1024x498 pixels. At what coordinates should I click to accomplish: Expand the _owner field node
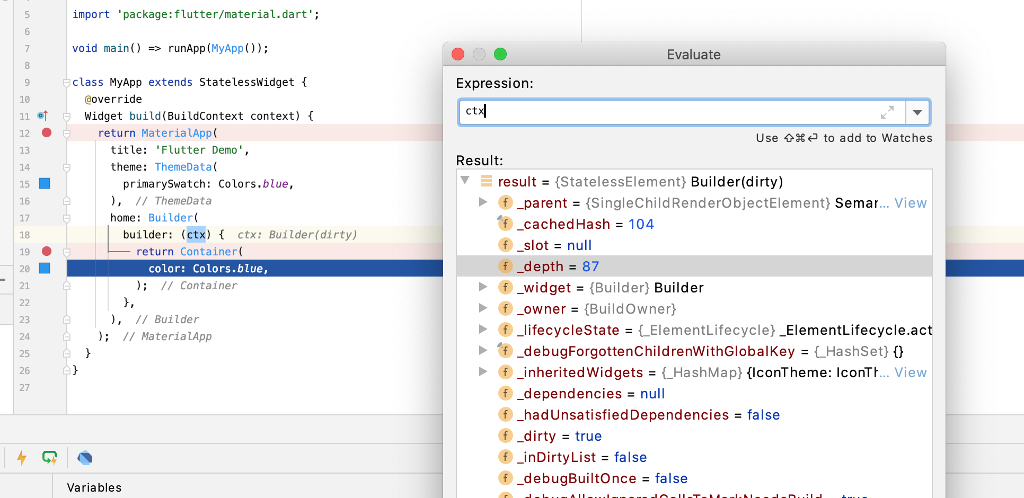pyautogui.click(x=483, y=308)
